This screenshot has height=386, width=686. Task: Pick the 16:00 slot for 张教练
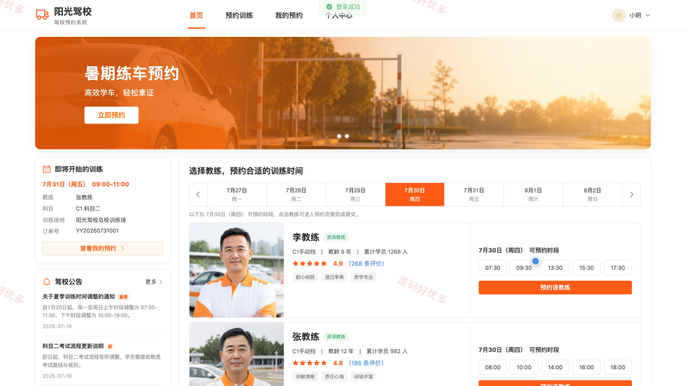click(x=586, y=367)
